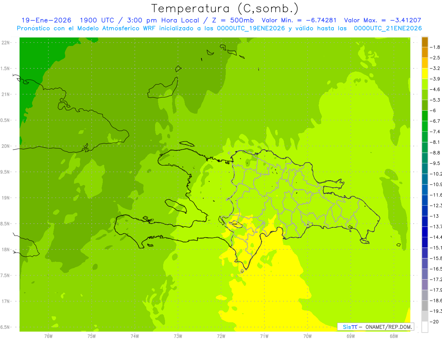Click the '0000UTC_19ENE2026' initialization time
The height and width of the screenshot is (341, 442).
point(249,28)
